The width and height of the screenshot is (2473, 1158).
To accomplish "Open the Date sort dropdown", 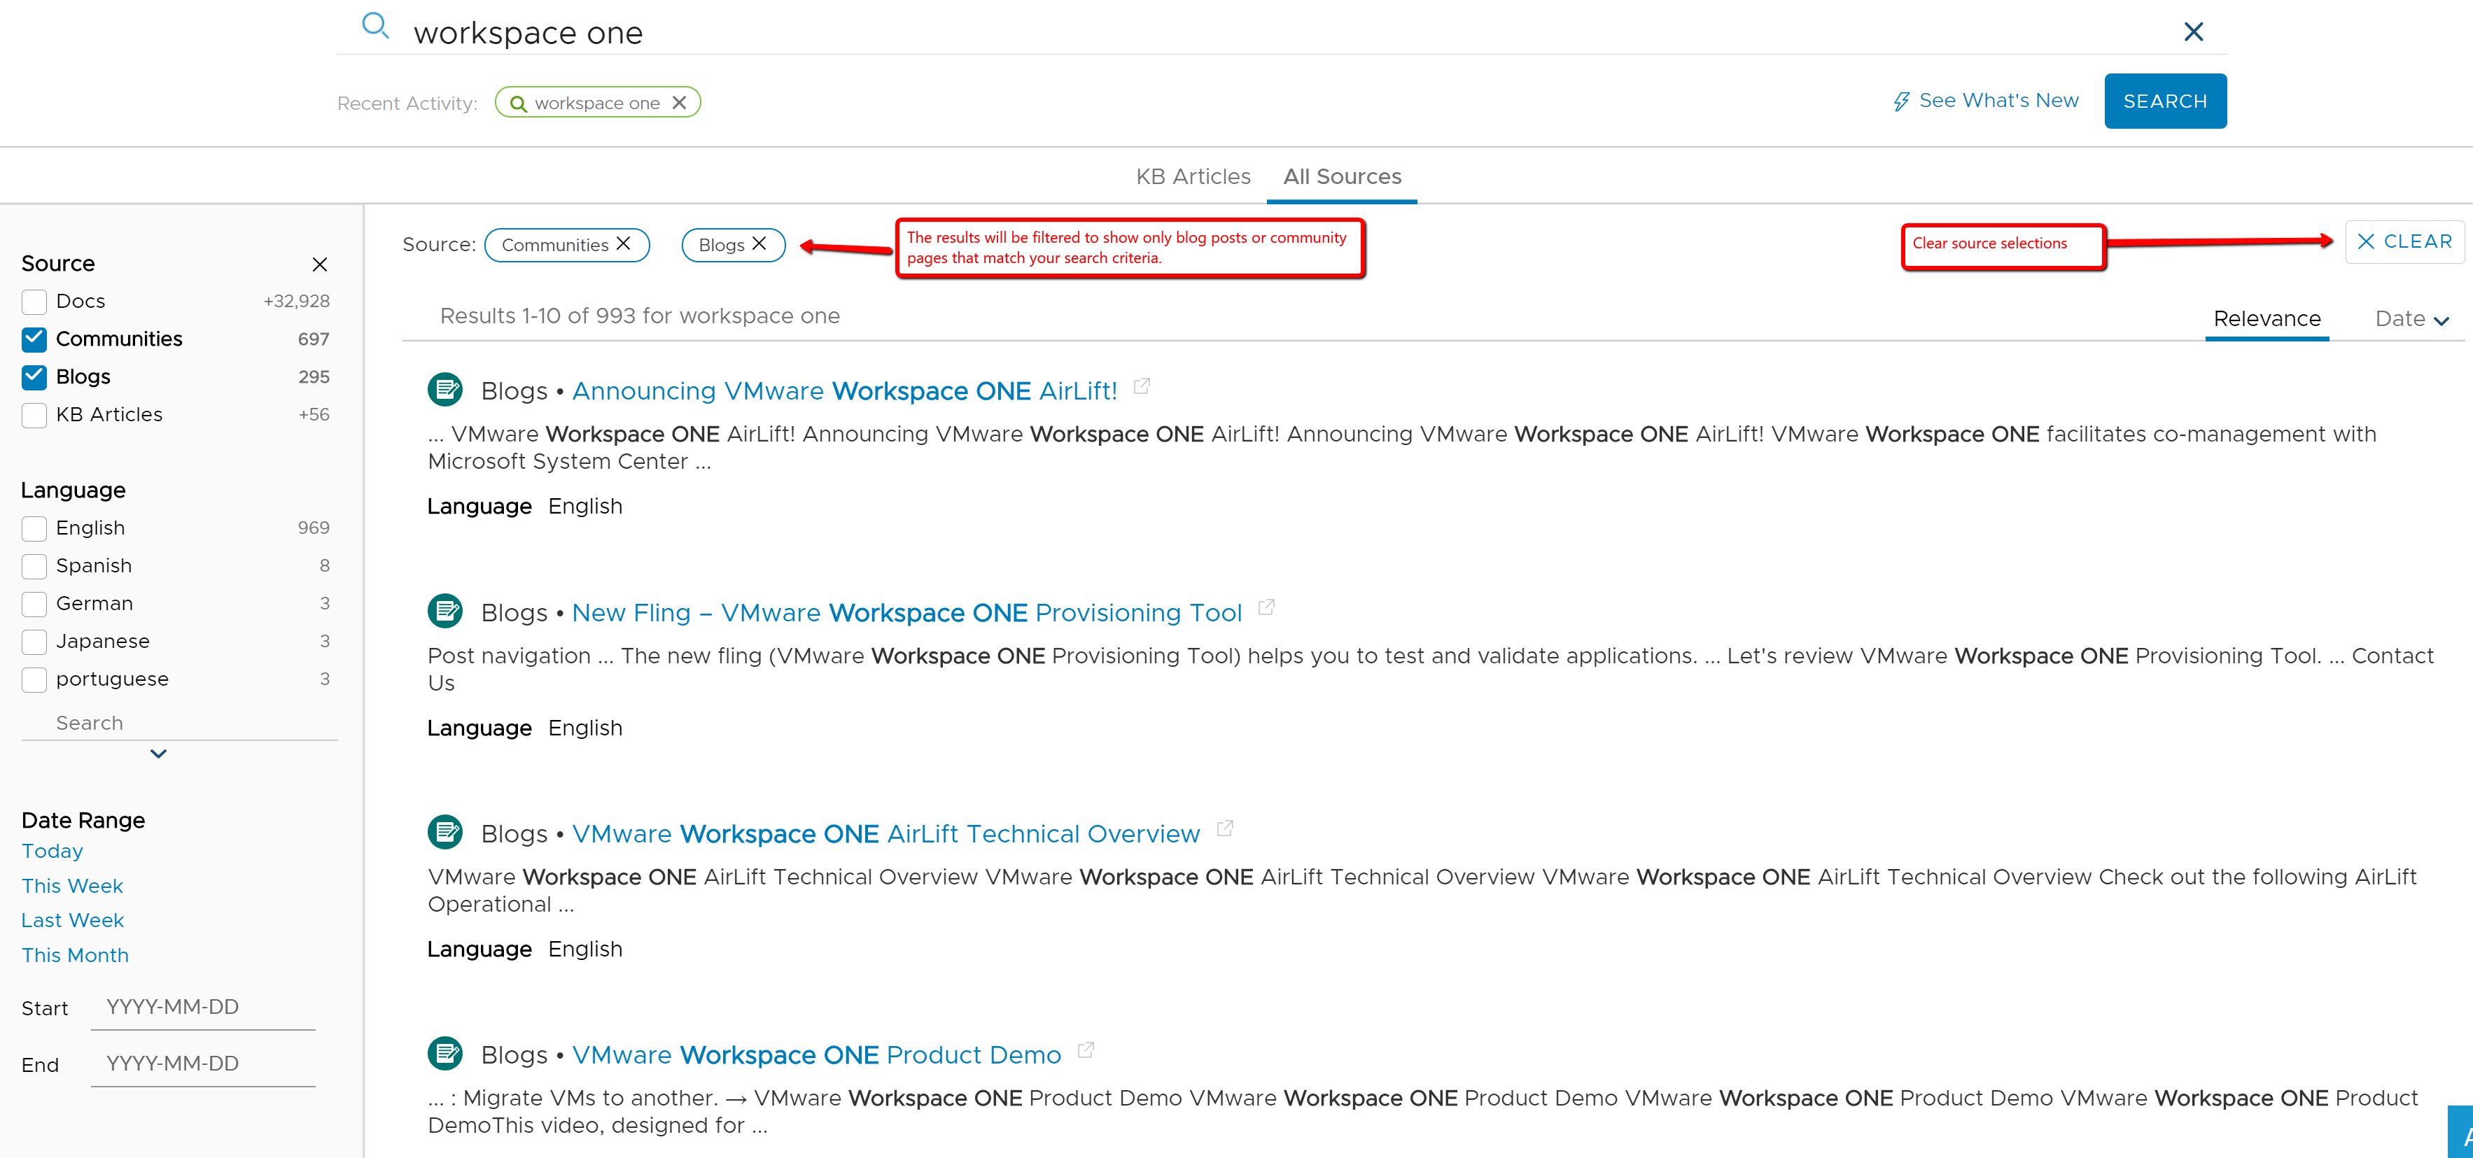I will pos(2411,320).
